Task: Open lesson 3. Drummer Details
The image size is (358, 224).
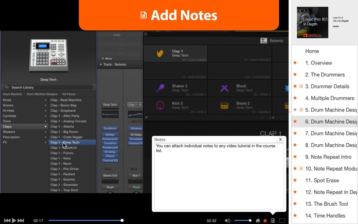Action: (x=327, y=86)
